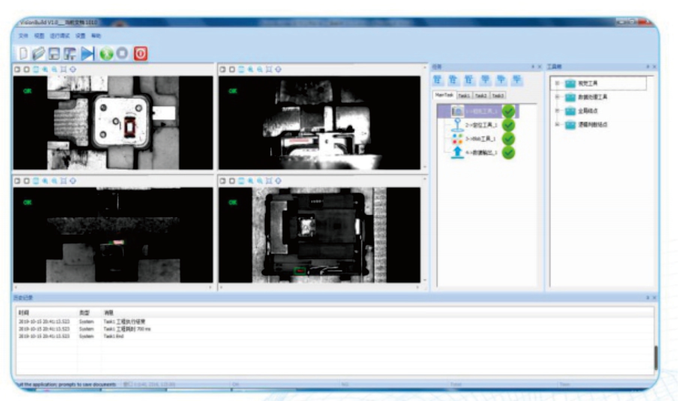Select the Blob tool item in task tree
Image resolution: width=678 pixels, height=401 pixels.
pyautogui.click(x=480, y=139)
